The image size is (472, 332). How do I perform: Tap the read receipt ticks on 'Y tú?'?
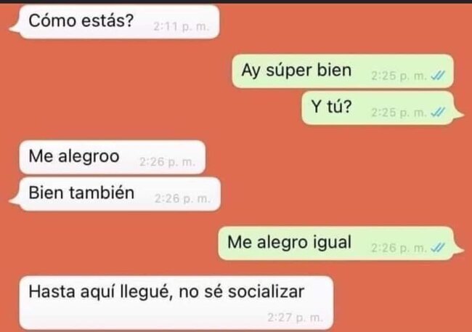tap(438, 113)
